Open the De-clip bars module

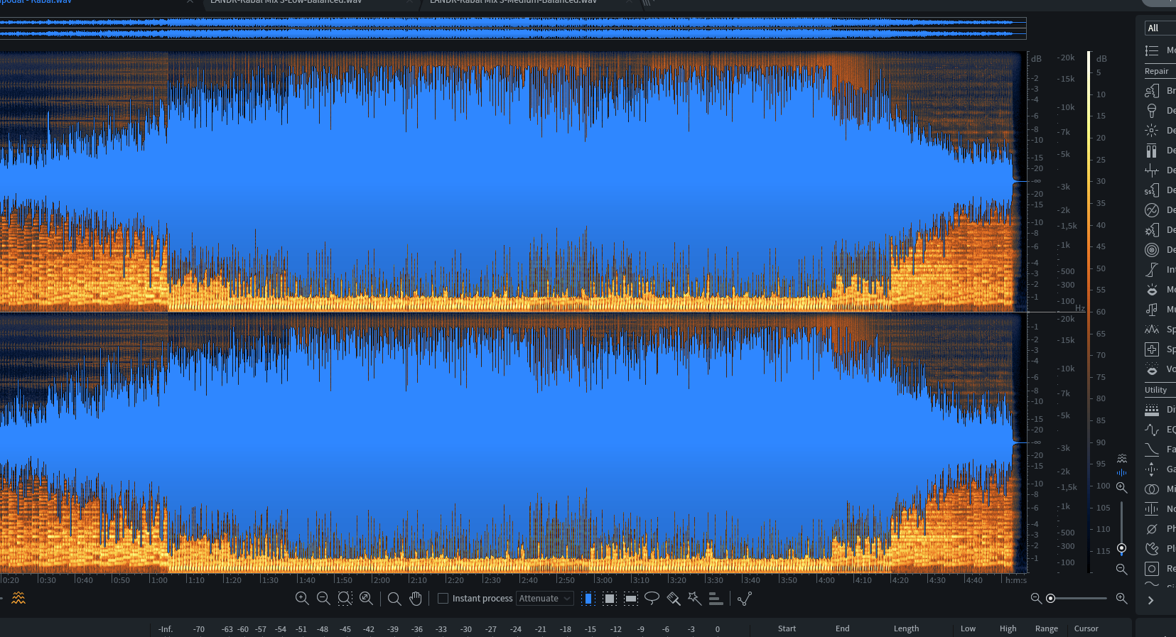click(x=1152, y=150)
